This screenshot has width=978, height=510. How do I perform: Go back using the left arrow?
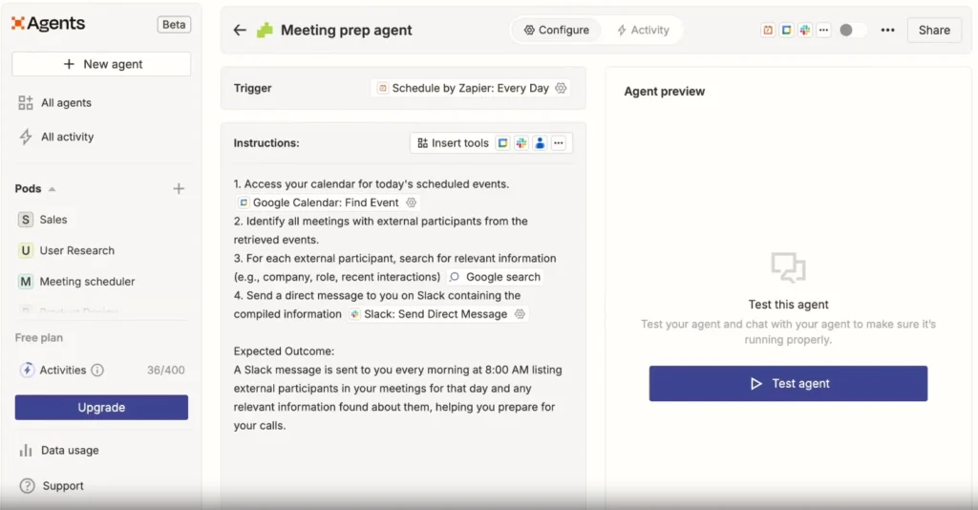[x=240, y=30]
